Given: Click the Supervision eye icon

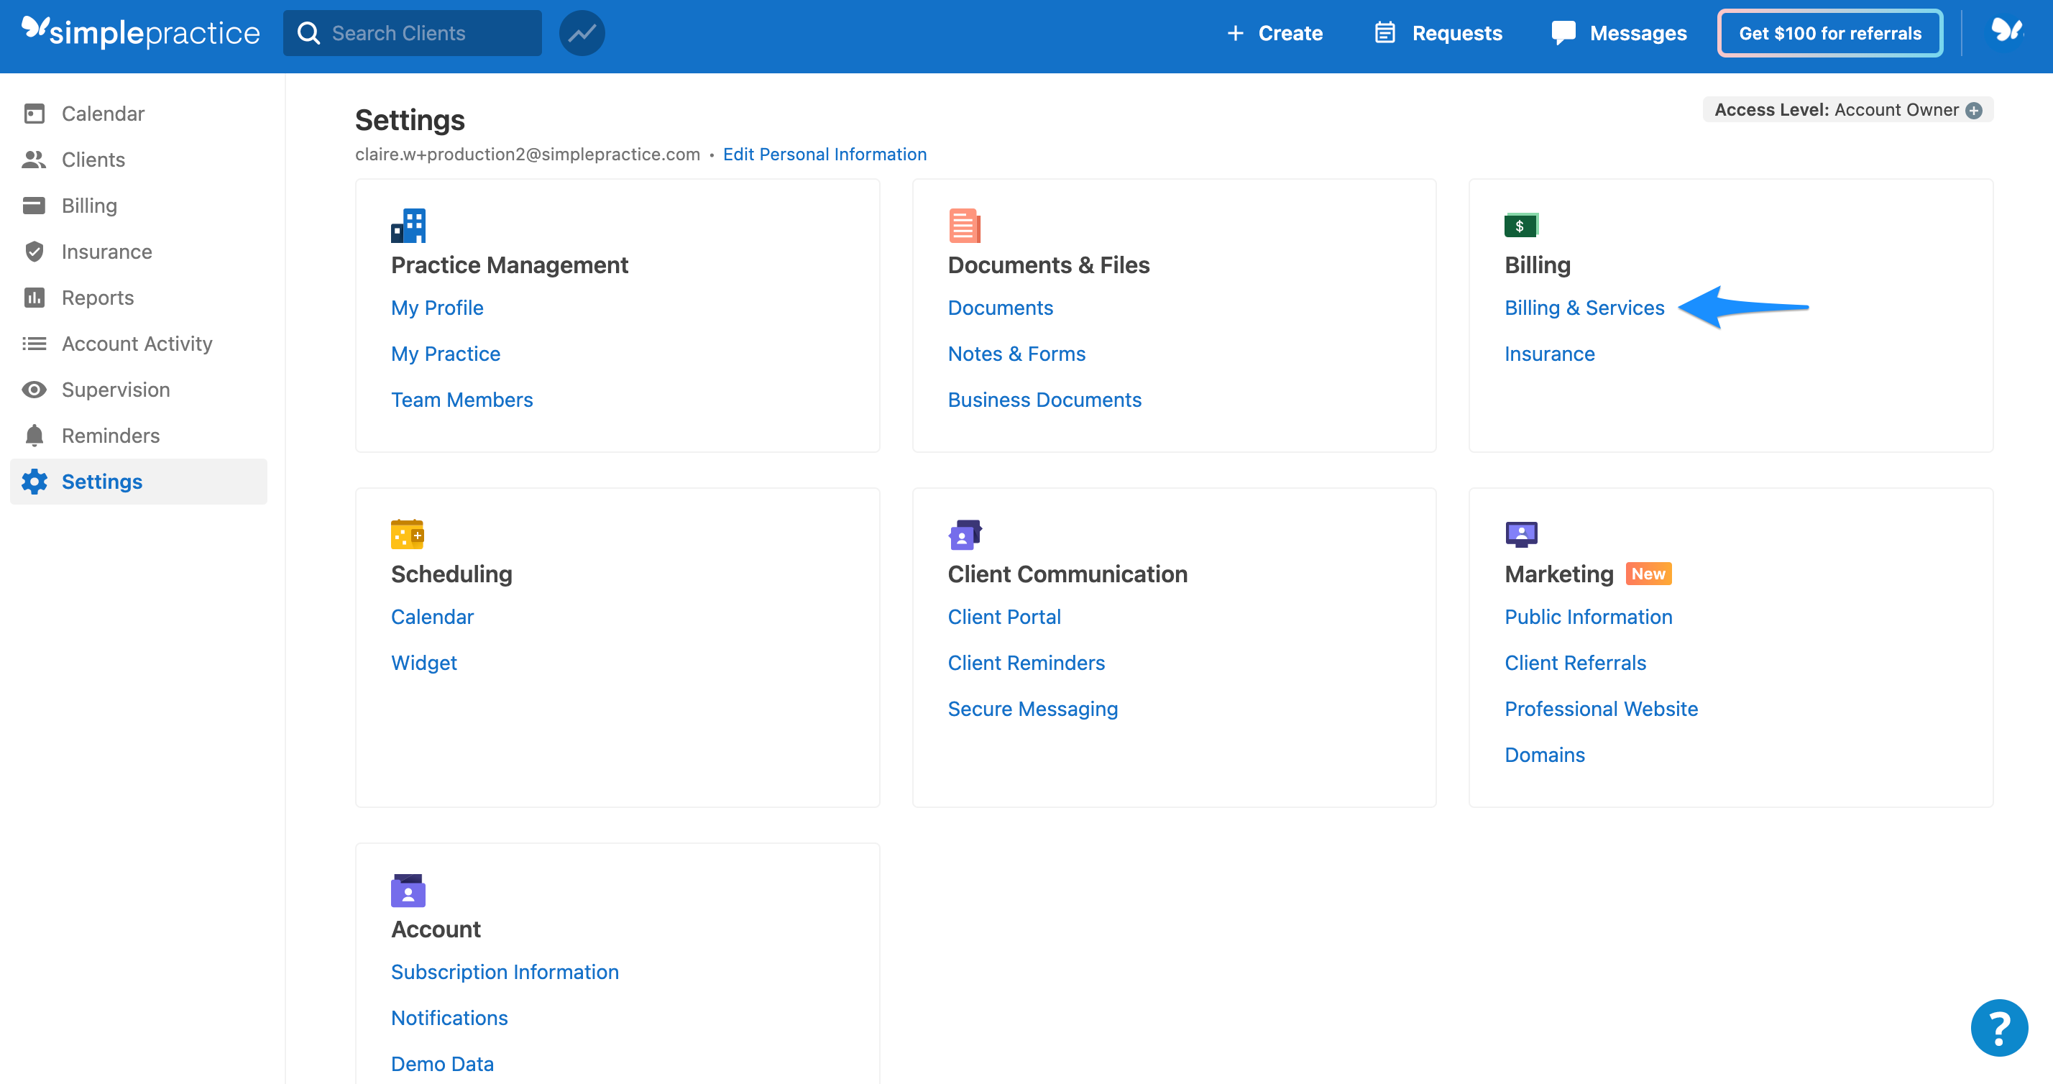Looking at the screenshot, I should pyautogui.click(x=35, y=390).
